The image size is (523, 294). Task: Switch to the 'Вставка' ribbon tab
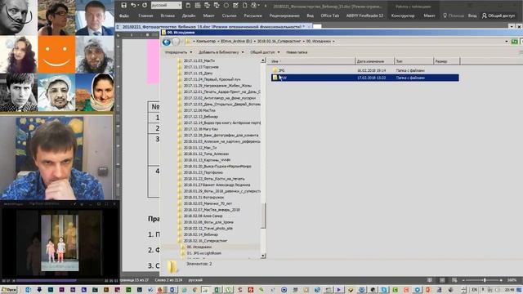[168, 16]
